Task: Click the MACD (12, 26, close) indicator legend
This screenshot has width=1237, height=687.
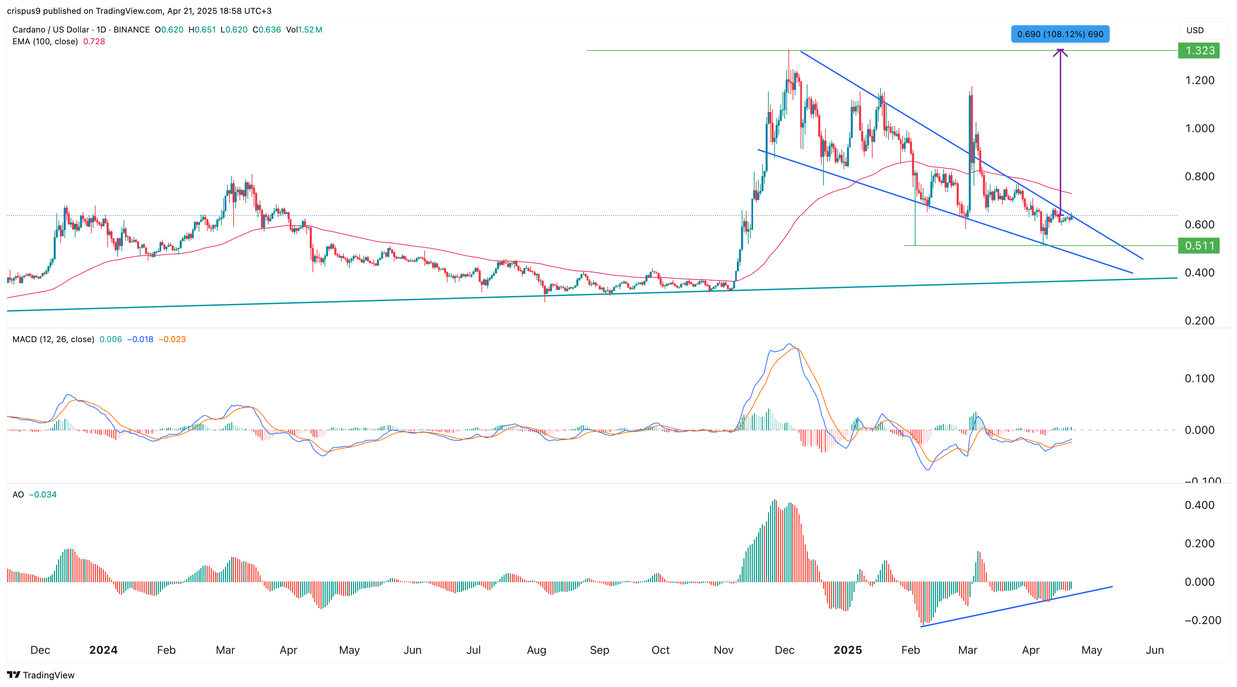Action: pos(53,339)
